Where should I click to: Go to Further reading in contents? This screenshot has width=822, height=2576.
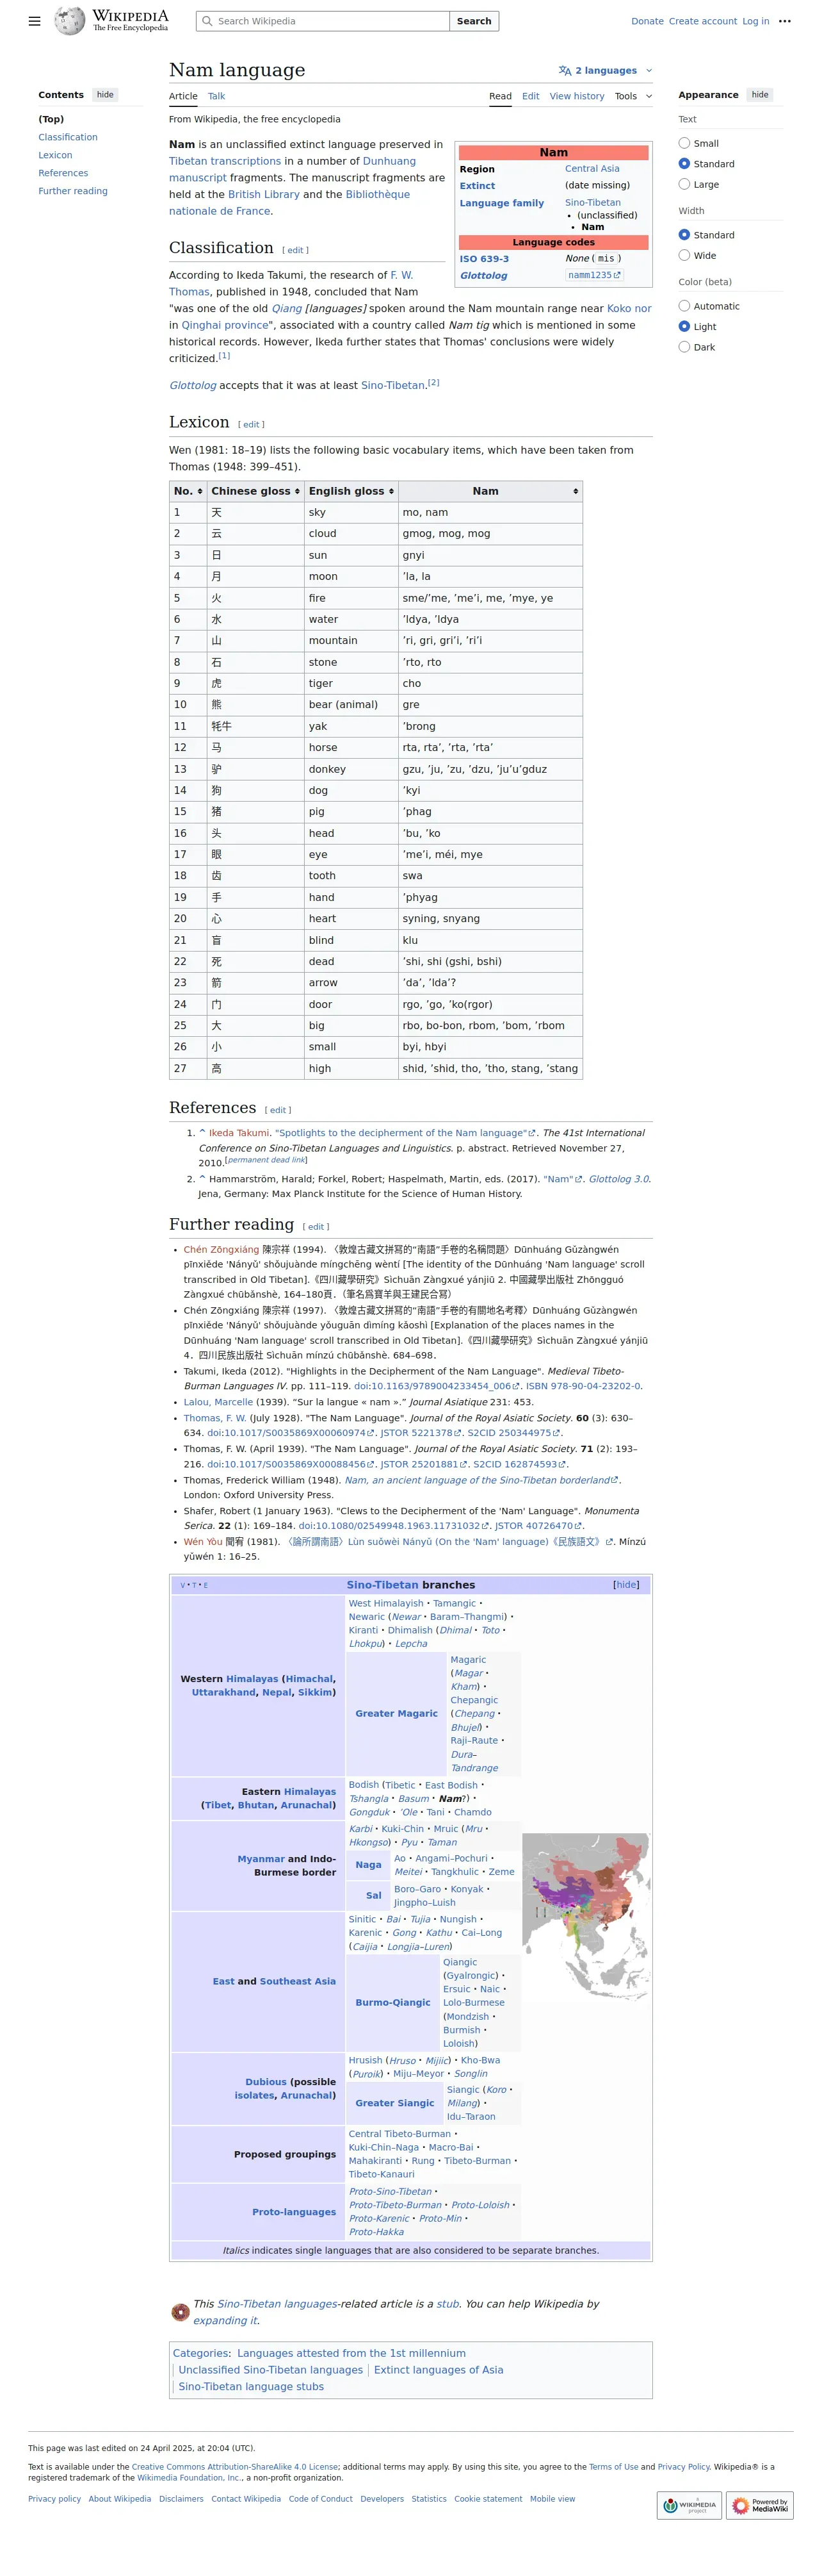click(73, 191)
